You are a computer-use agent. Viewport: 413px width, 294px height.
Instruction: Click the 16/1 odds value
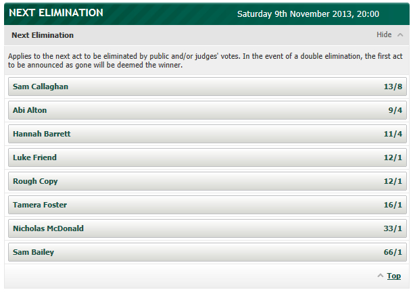393,205
